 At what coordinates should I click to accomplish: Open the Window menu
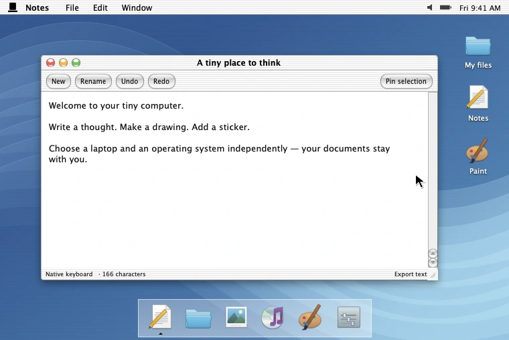click(137, 7)
